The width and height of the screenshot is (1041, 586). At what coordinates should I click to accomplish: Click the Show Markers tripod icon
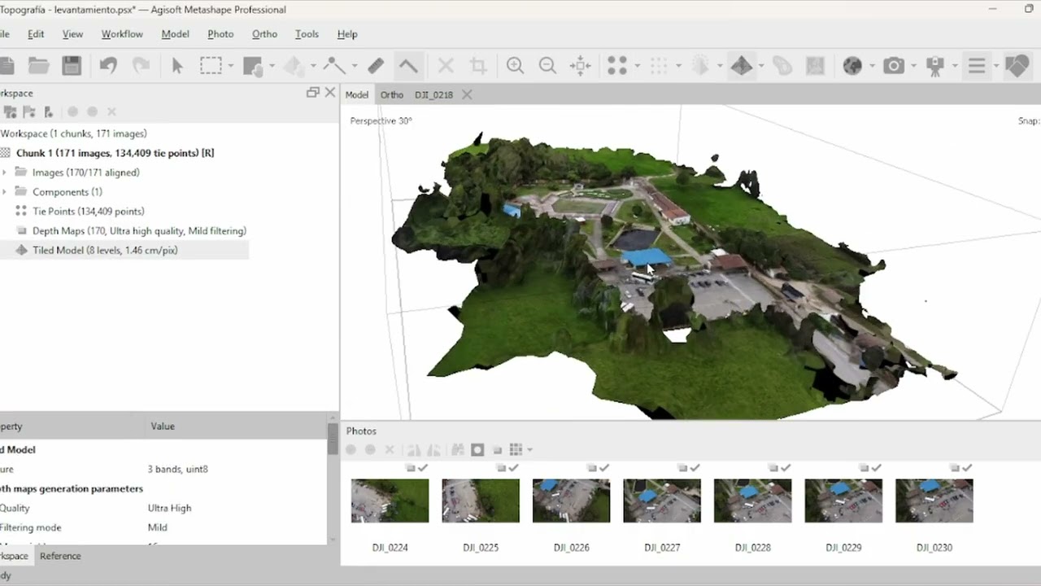[x=934, y=66]
